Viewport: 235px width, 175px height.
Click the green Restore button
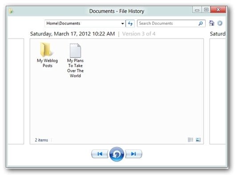tap(117, 154)
